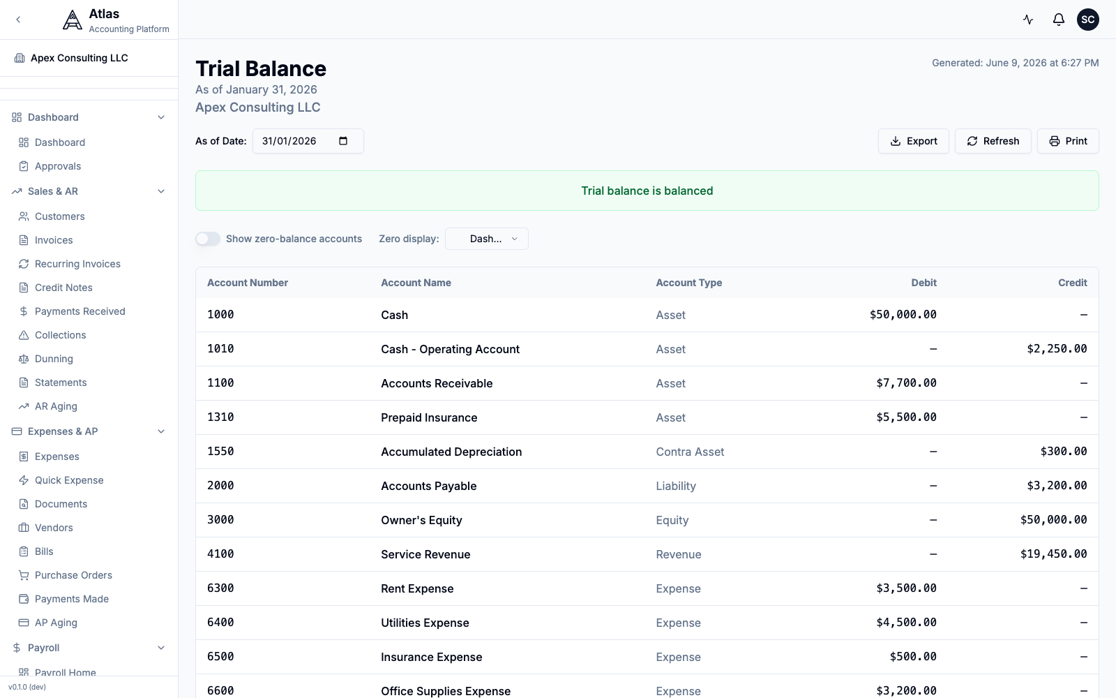1116x698 pixels.
Task: Click the Recurring Invoices cycle icon
Action: tap(24, 264)
